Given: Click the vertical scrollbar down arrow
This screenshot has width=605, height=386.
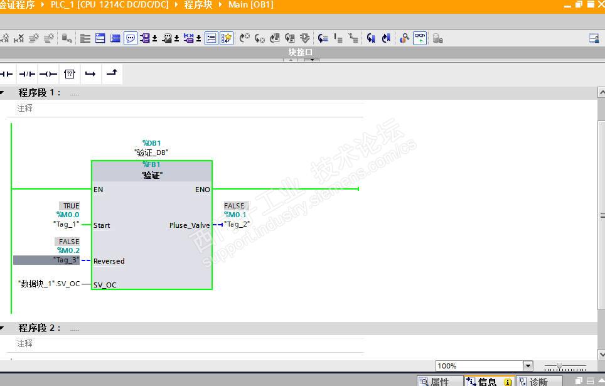Looking at the screenshot, I should [x=601, y=354].
